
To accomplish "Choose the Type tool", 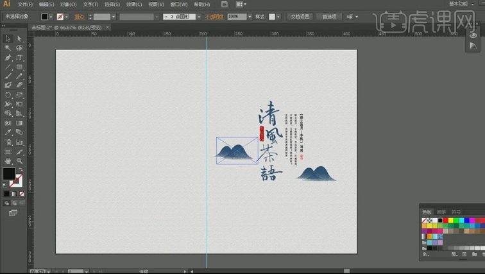I will (x=19, y=57).
